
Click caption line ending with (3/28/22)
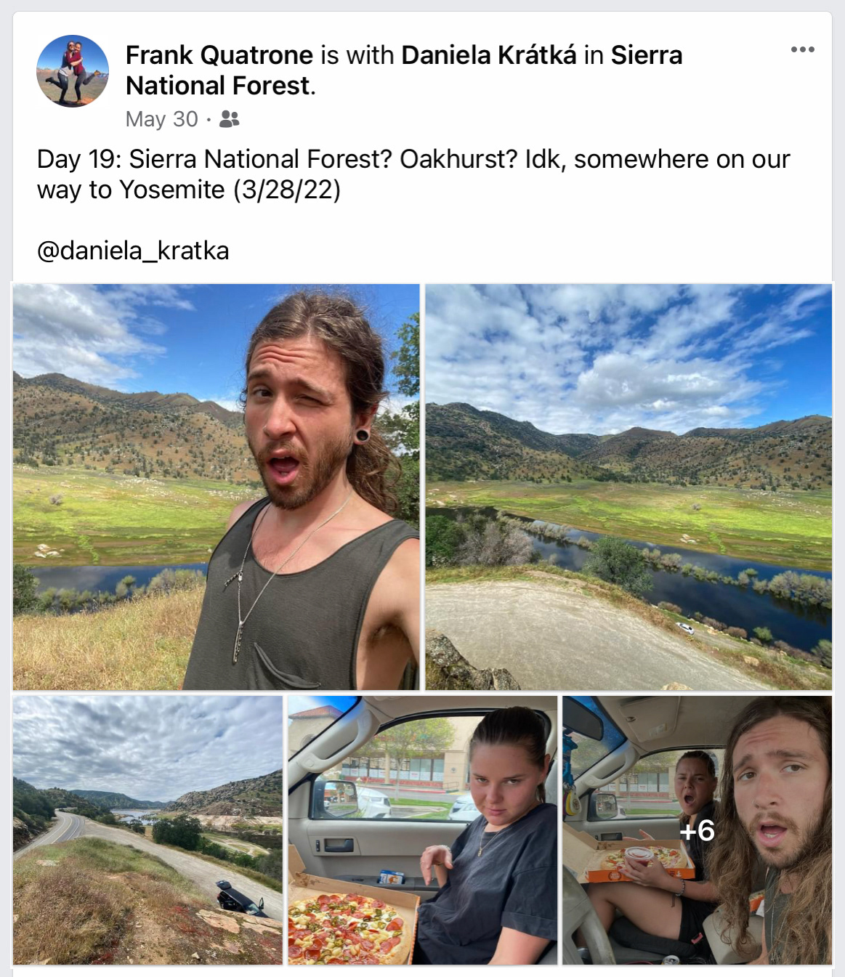189,190
